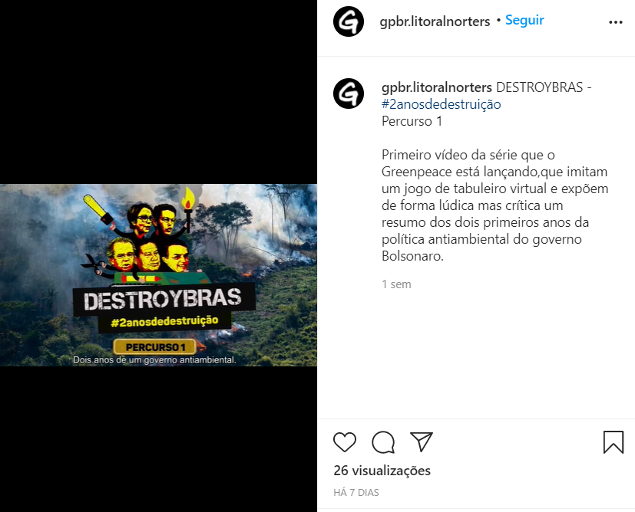
Task: Open caption profile avatar icon
Action: point(349,94)
